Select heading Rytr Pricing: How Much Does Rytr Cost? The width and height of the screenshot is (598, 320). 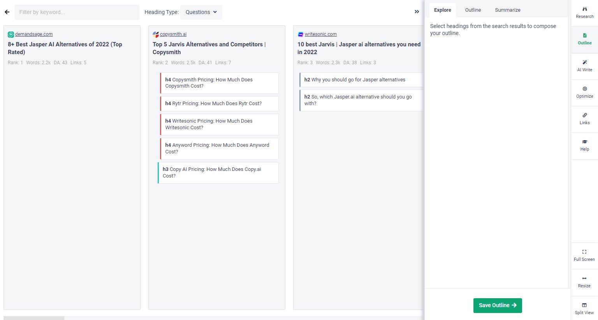coord(219,104)
